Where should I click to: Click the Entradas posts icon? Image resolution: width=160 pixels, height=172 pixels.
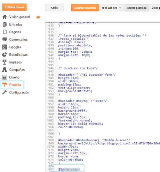[x=5, y=24]
